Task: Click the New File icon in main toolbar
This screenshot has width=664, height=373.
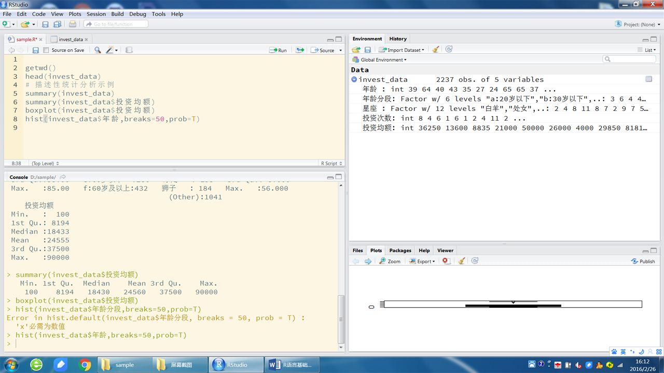Action: [x=6, y=24]
